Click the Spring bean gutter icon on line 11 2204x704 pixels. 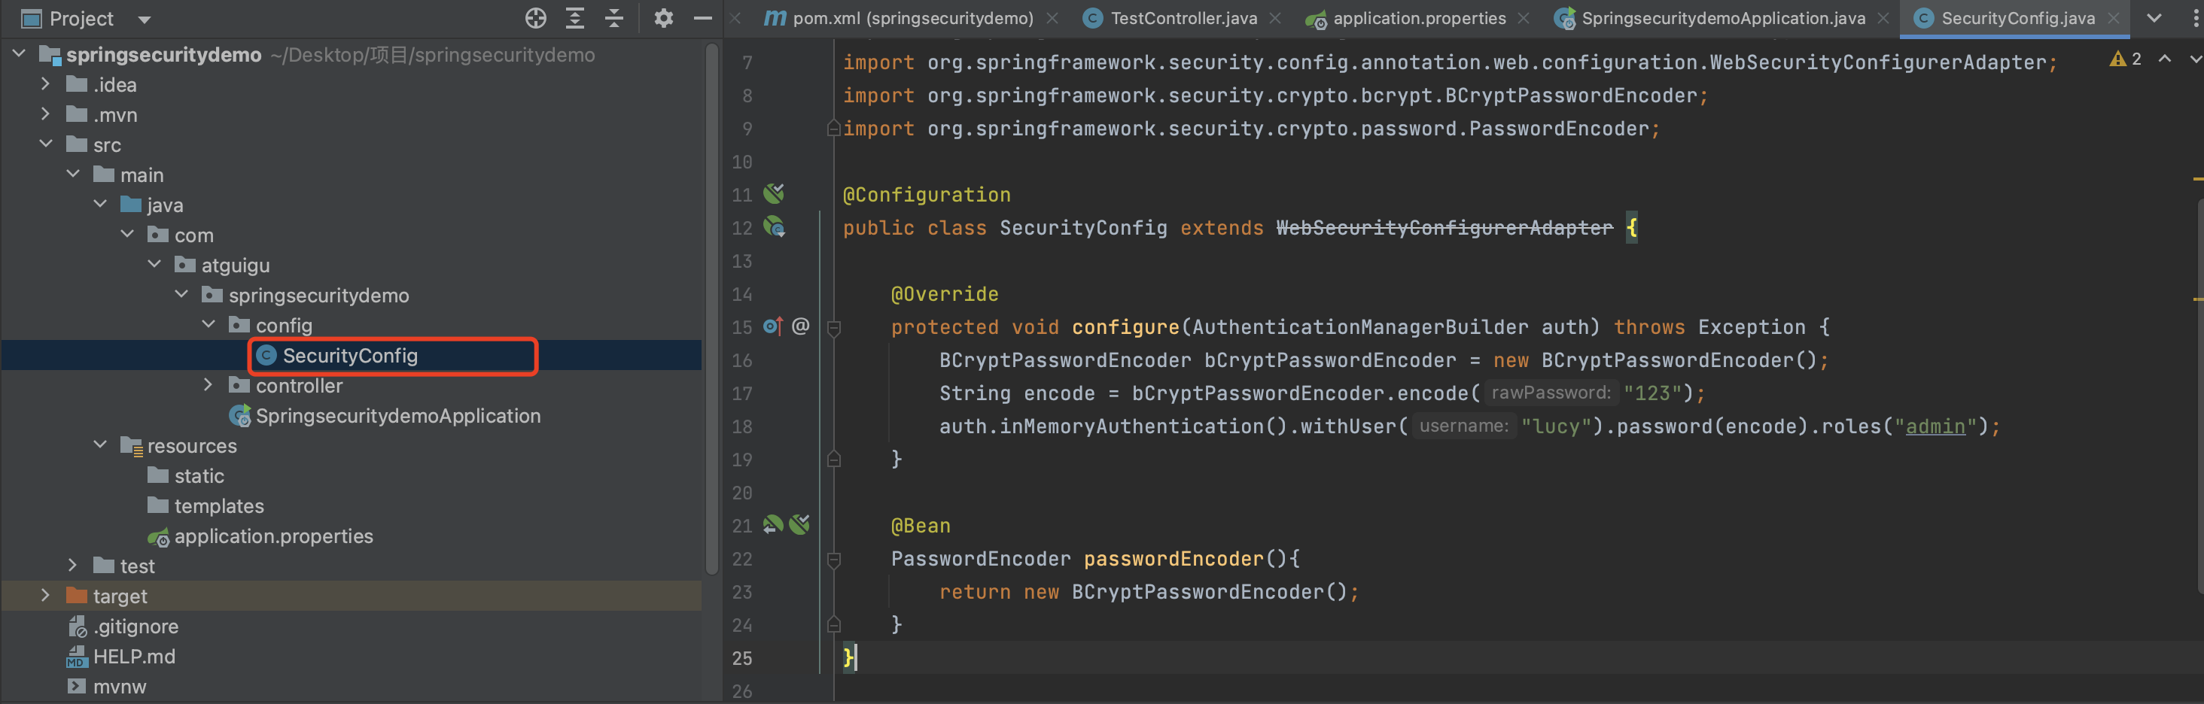click(x=774, y=194)
